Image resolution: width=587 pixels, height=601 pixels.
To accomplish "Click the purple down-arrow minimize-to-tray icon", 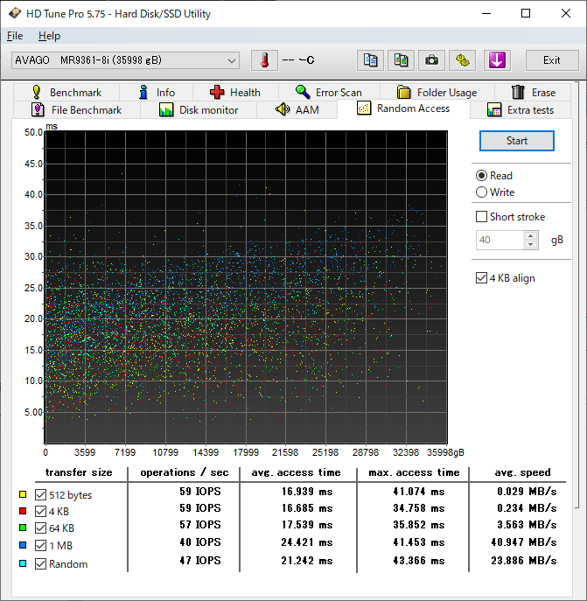I will click(x=496, y=60).
